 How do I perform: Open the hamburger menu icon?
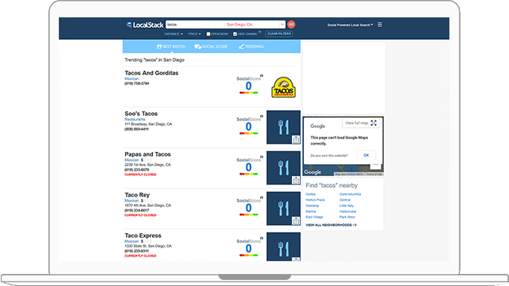pos(380,25)
